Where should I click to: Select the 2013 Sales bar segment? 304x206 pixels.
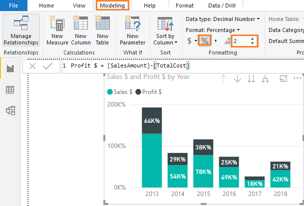152,160
